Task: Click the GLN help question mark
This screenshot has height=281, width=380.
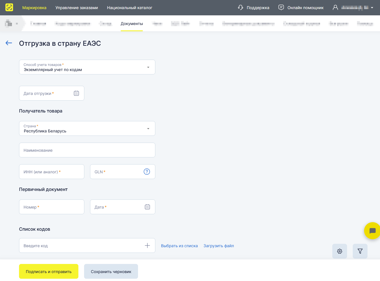Action: (147, 172)
